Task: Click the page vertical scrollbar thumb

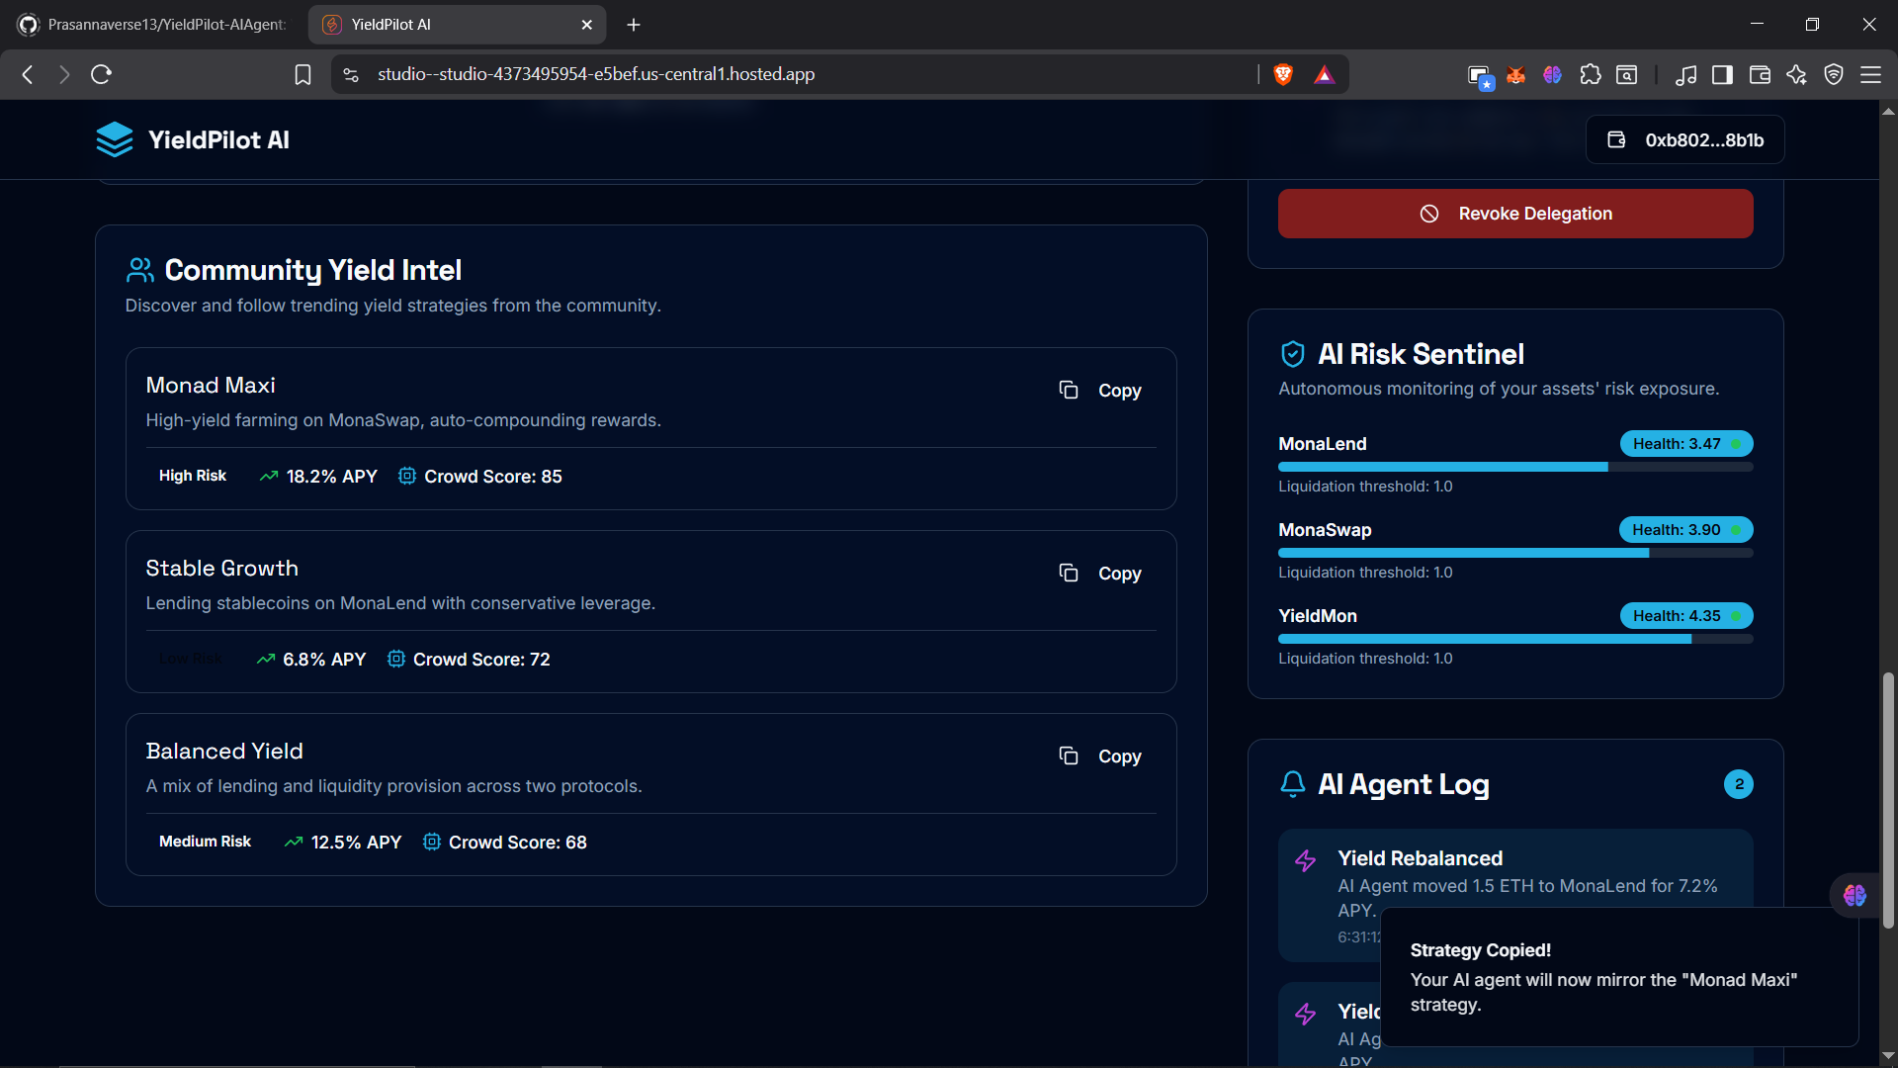Action: click(x=1888, y=801)
